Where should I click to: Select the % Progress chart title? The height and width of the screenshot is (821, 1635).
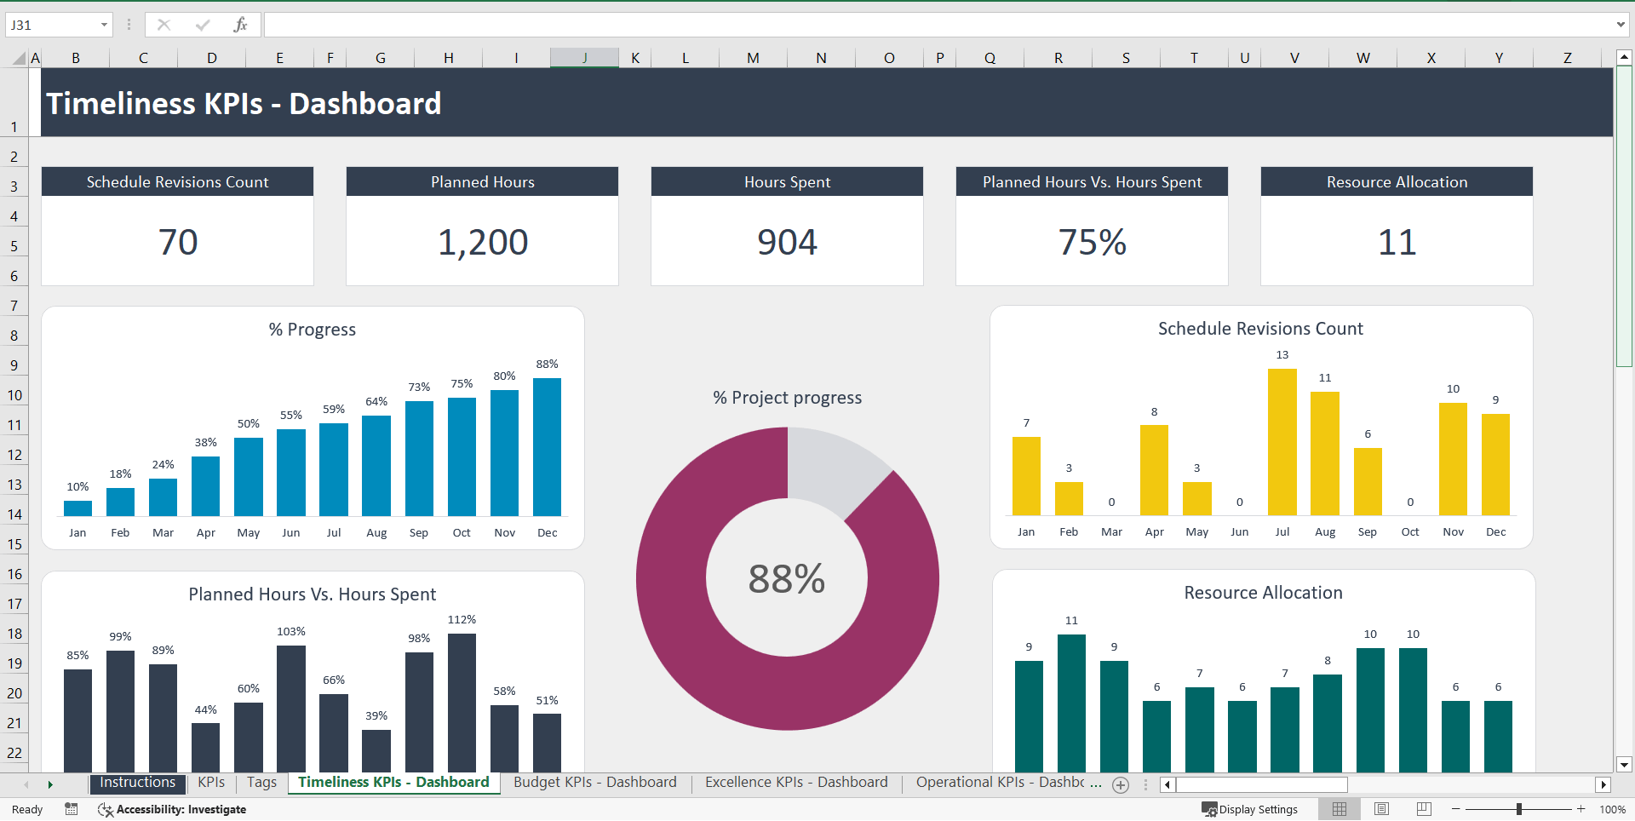pos(313,330)
